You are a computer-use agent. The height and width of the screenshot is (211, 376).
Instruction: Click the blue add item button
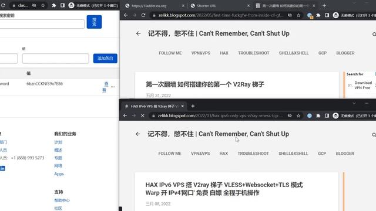coord(105,59)
